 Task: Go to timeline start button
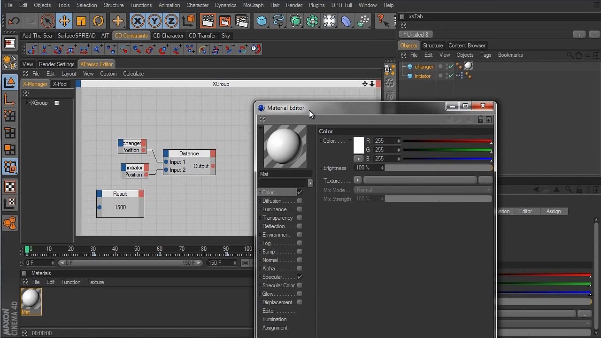245,263
